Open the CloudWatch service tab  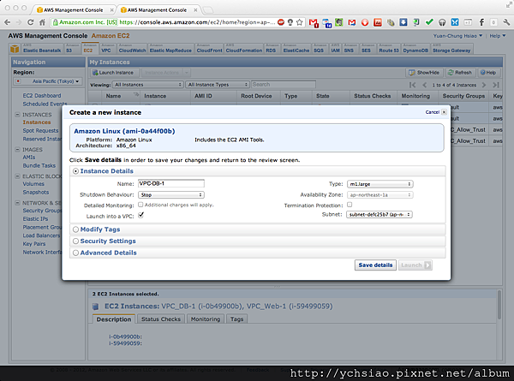tap(132, 49)
